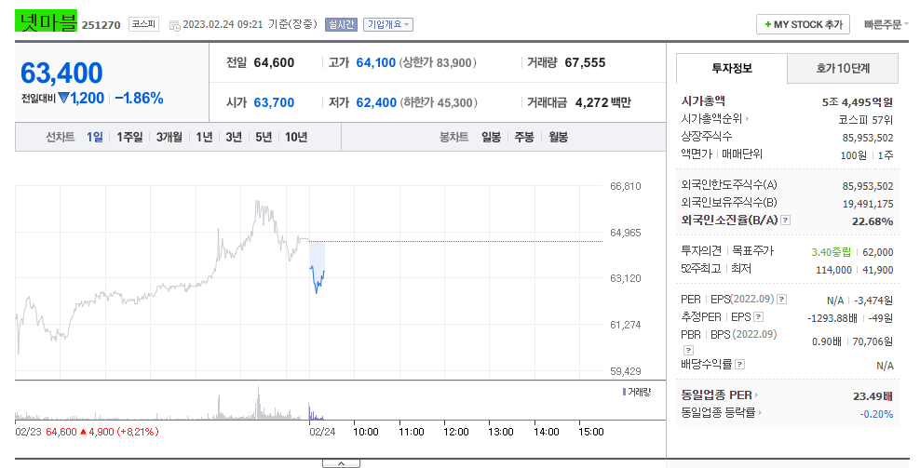920x468 pixels.
Task: Select the 1주일 line chart period
Action: [x=129, y=137]
